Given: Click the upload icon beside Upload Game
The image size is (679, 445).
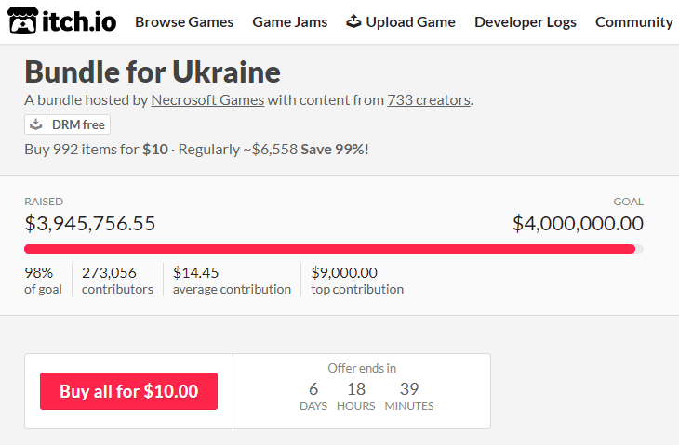Looking at the screenshot, I should tap(353, 20).
